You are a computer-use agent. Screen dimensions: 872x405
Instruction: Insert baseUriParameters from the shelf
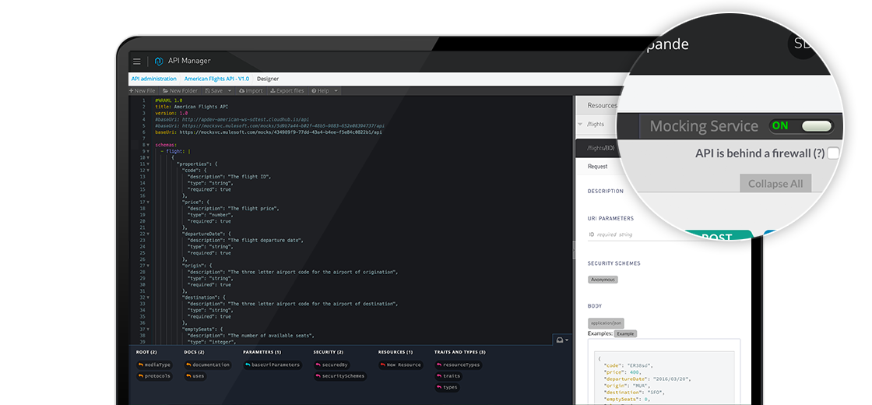click(272, 365)
